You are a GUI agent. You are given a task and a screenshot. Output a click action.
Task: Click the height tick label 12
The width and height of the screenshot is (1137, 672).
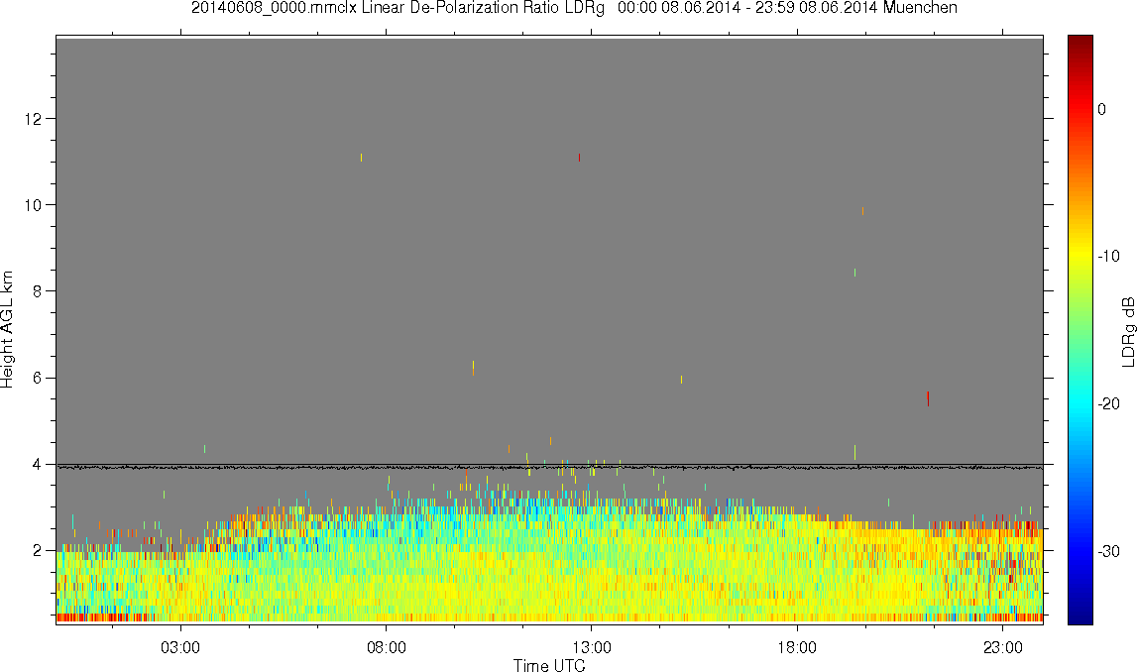click(34, 118)
